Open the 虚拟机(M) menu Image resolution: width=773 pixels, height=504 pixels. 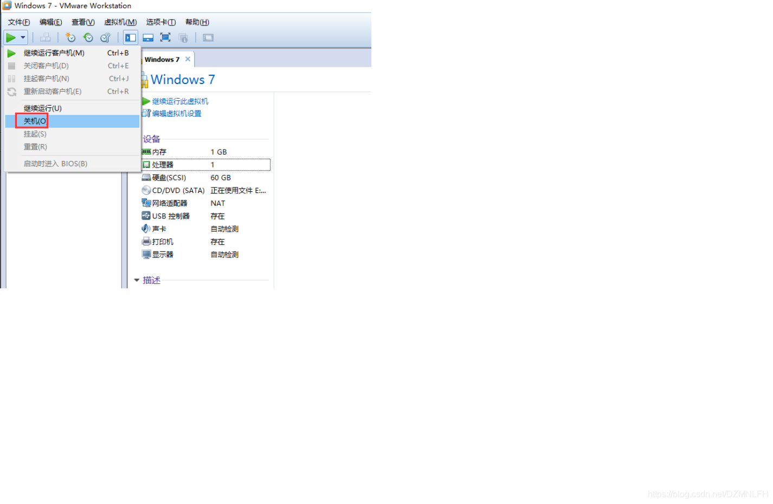pyautogui.click(x=120, y=22)
